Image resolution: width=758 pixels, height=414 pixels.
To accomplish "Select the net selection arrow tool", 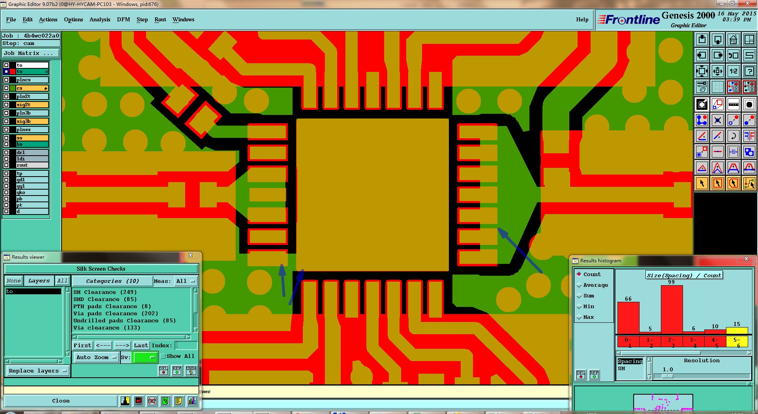I will point(749,183).
